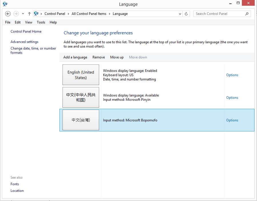
Task: Click the Language icon in the address bar
Action: pyautogui.click(x=36, y=14)
